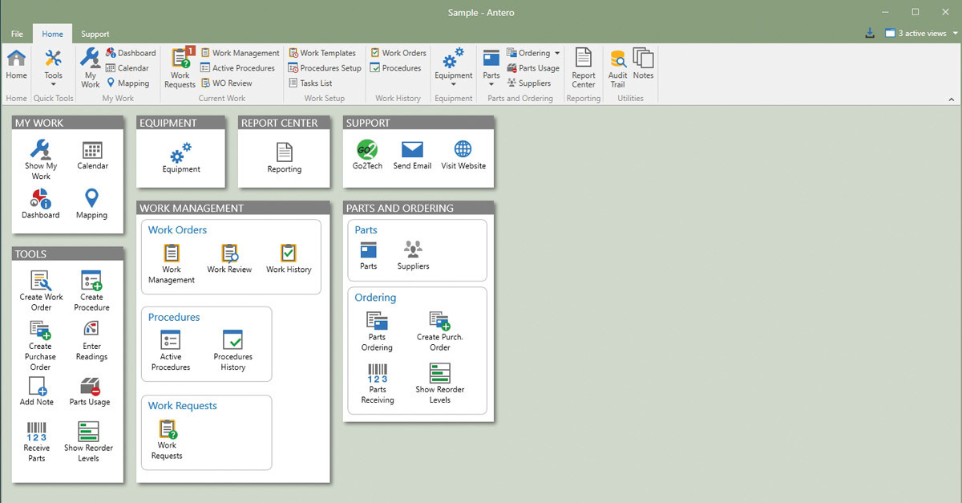Viewport: 962px width, 503px height.
Task: Open Parts tile in Parts group
Action: pos(369,256)
